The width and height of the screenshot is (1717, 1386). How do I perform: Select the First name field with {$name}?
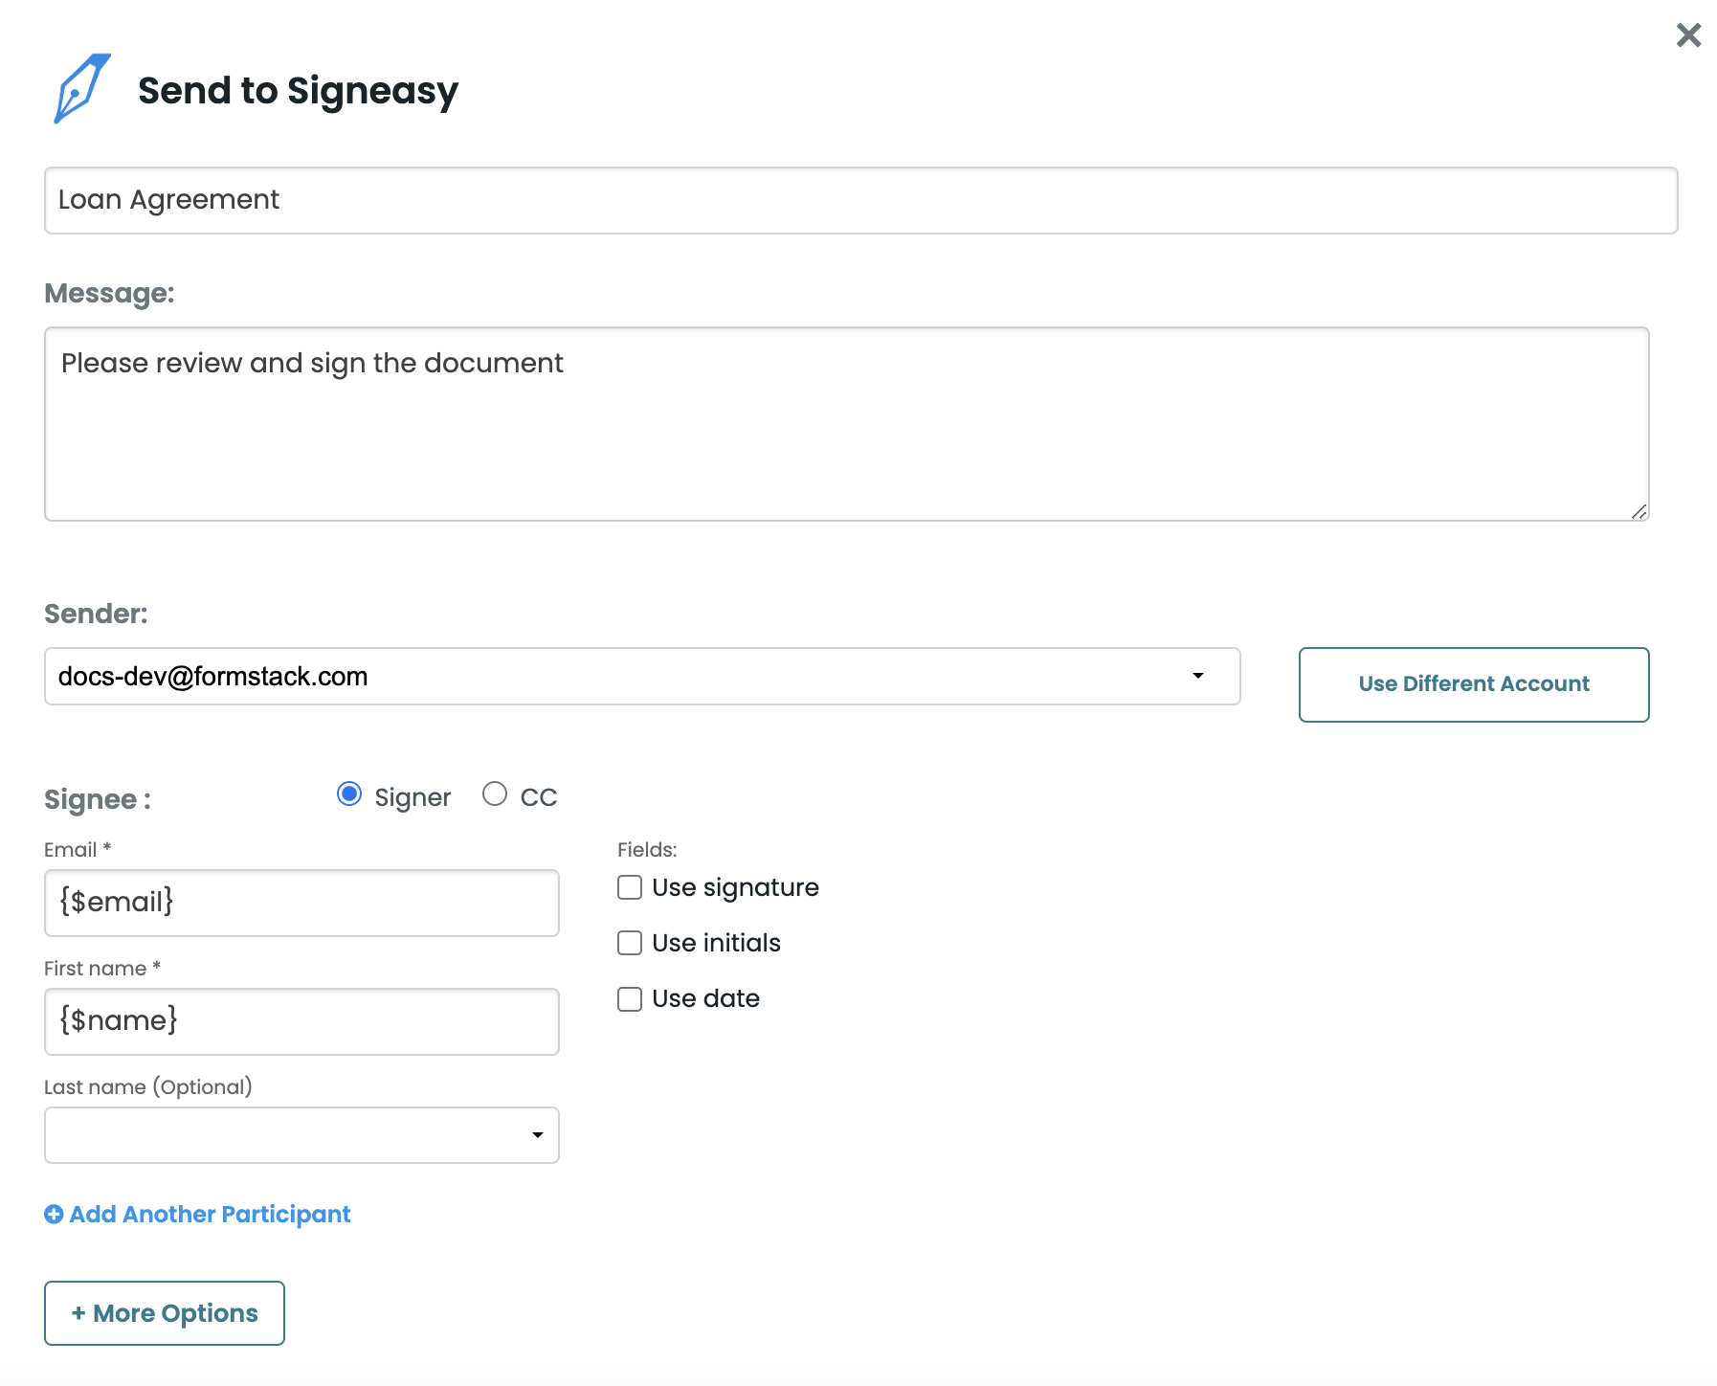coord(301,1021)
